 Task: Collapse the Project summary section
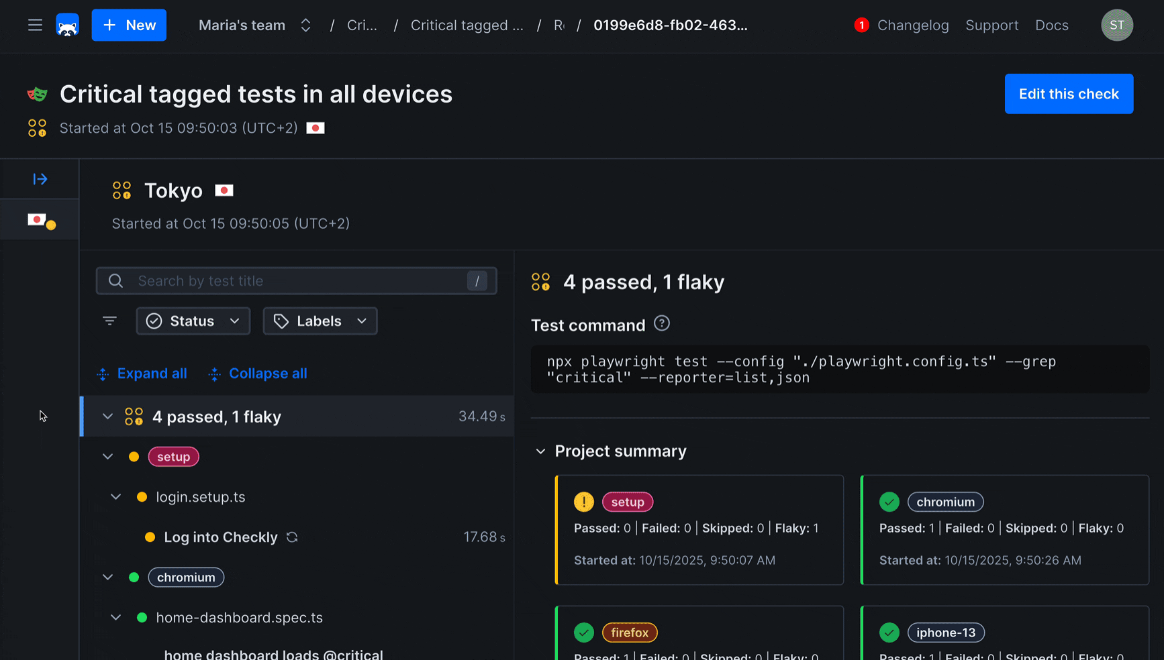pos(541,451)
